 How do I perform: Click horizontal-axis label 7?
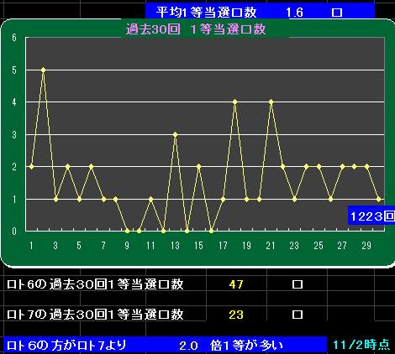[103, 246]
